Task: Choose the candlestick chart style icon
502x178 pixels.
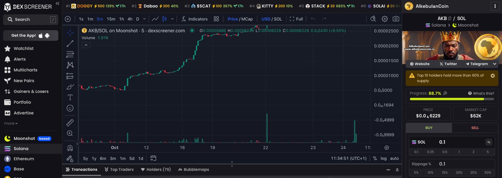Action: tap(164, 19)
